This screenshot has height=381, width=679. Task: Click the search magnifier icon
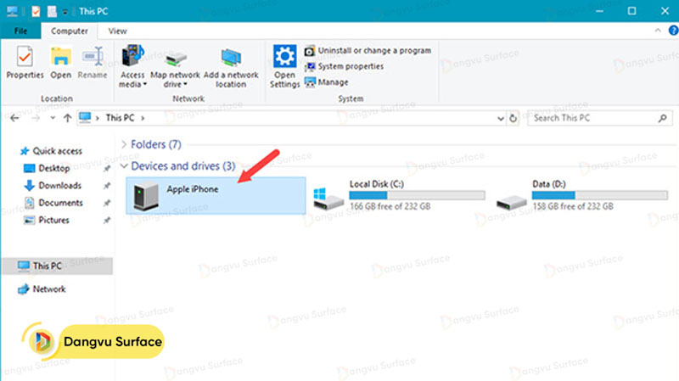[663, 118]
